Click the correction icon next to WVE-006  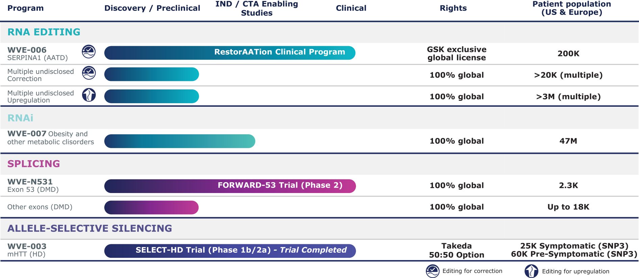coord(89,52)
